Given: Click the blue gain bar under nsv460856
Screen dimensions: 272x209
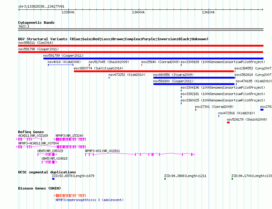Looking at the screenshot, I should pyautogui.click(x=194, y=78).
